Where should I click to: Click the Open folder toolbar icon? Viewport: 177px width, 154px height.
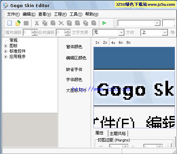[18, 23]
